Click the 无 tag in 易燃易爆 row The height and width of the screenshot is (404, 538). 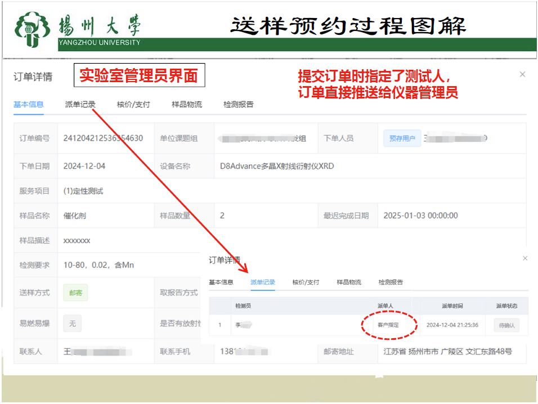(72, 324)
